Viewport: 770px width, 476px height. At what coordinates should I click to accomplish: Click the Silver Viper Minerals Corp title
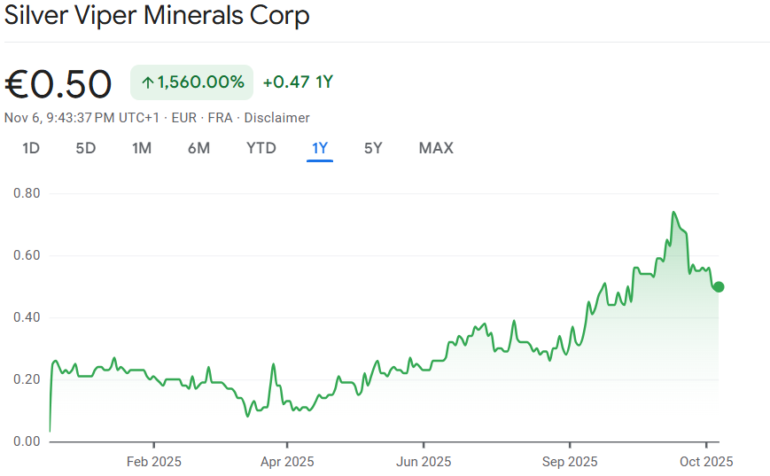click(158, 16)
